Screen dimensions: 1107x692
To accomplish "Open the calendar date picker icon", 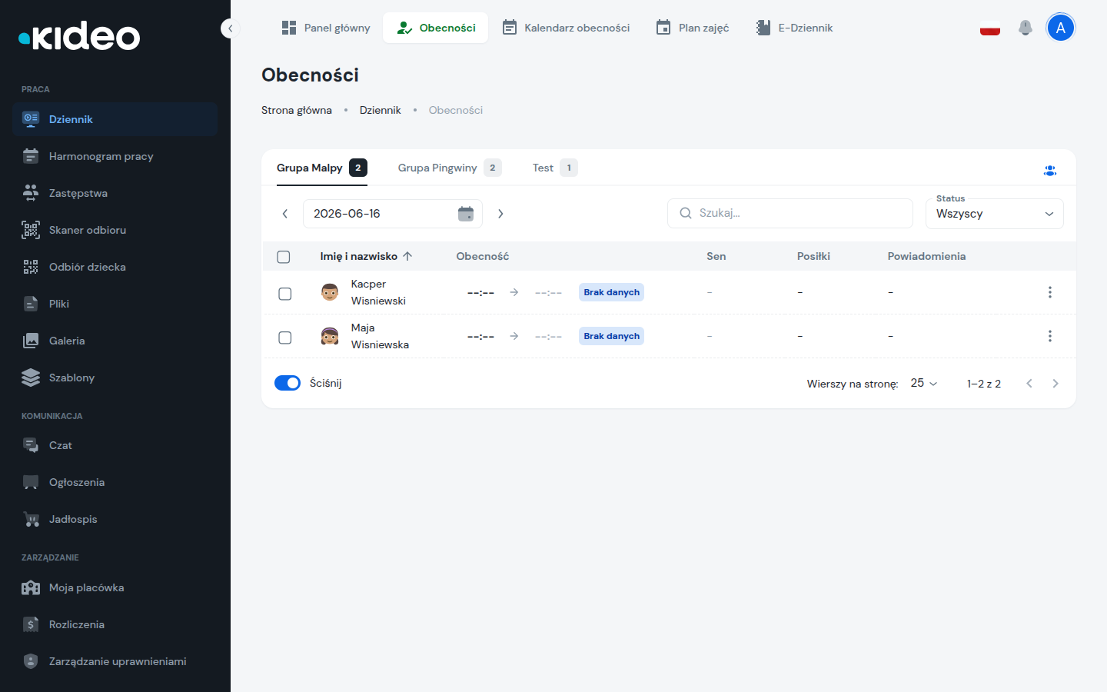I will [466, 214].
